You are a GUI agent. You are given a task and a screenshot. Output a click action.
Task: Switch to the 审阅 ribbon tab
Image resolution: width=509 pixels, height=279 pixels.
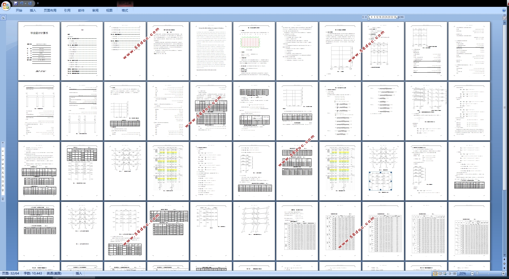[x=95, y=11]
